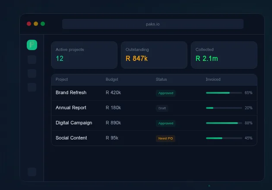Open the Collected R 2.1m card
The image size is (272, 190).
click(x=224, y=55)
